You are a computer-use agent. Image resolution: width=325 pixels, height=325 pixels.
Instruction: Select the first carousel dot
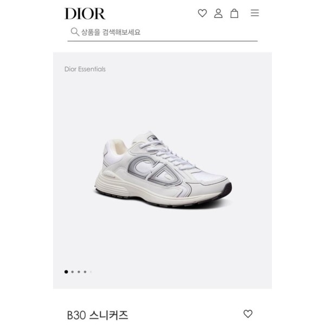[66, 272]
